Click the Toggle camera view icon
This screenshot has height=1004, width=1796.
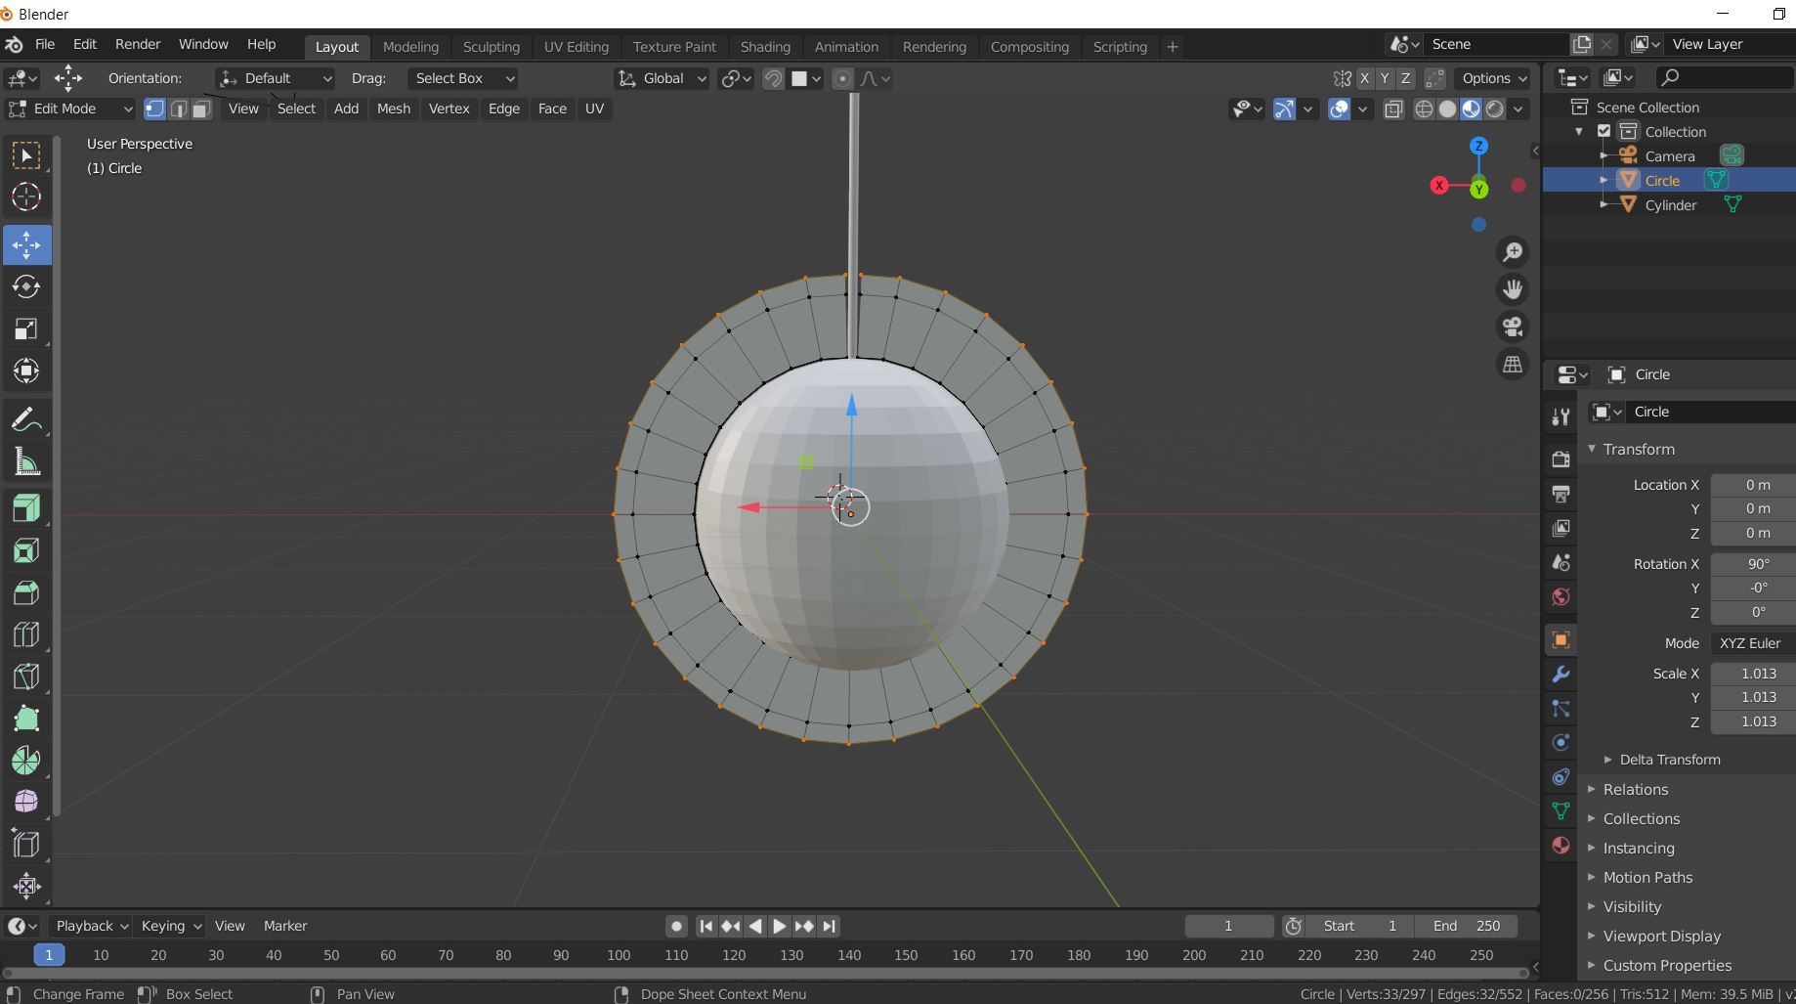[1513, 327]
